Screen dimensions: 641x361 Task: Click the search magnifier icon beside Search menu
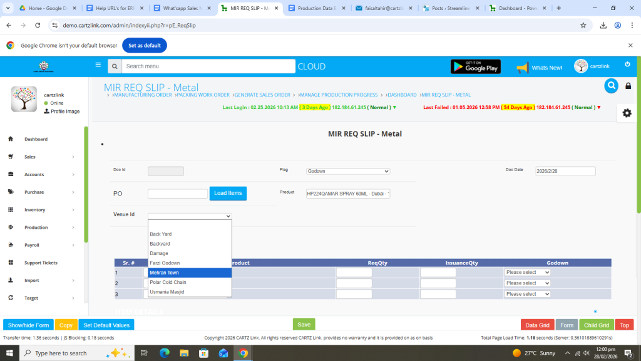[x=114, y=66]
